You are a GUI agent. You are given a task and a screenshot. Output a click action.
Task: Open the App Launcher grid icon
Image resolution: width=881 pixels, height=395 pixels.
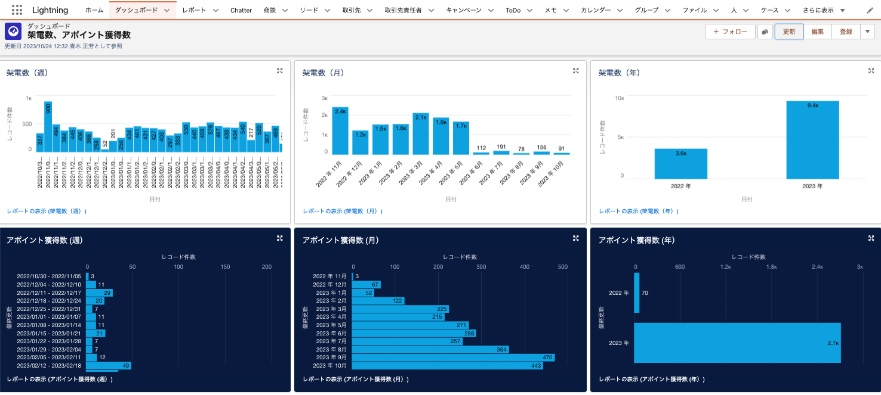pos(17,10)
